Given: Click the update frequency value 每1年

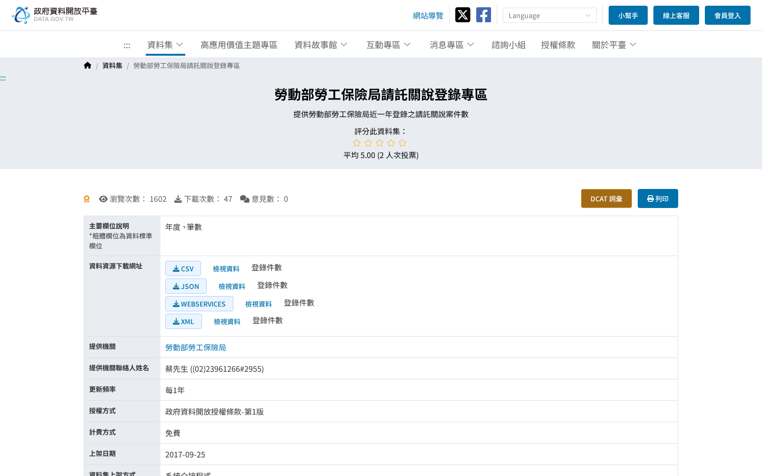Looking at the screenshot, I should [x=175, y=390].
